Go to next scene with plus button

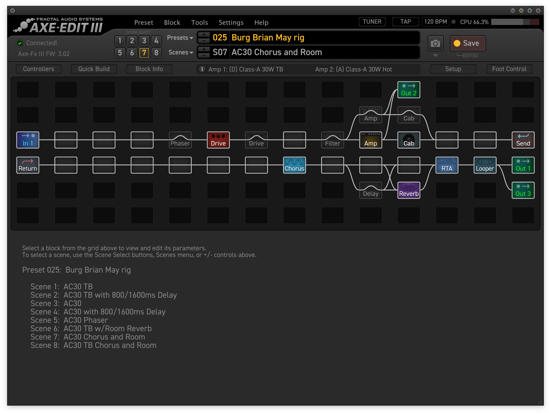click(x=204, y=49)
